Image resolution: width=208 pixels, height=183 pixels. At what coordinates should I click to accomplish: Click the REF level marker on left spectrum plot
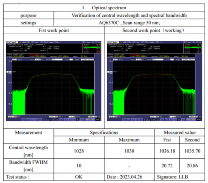pos(9,72)
